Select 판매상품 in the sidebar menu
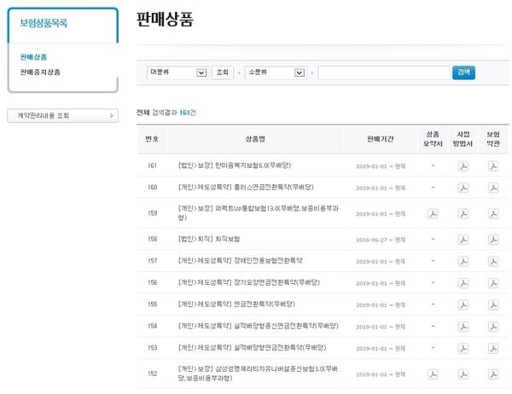The height and width of the screenshot is (394, 512). pyautogui.click(x=33, y=57)
